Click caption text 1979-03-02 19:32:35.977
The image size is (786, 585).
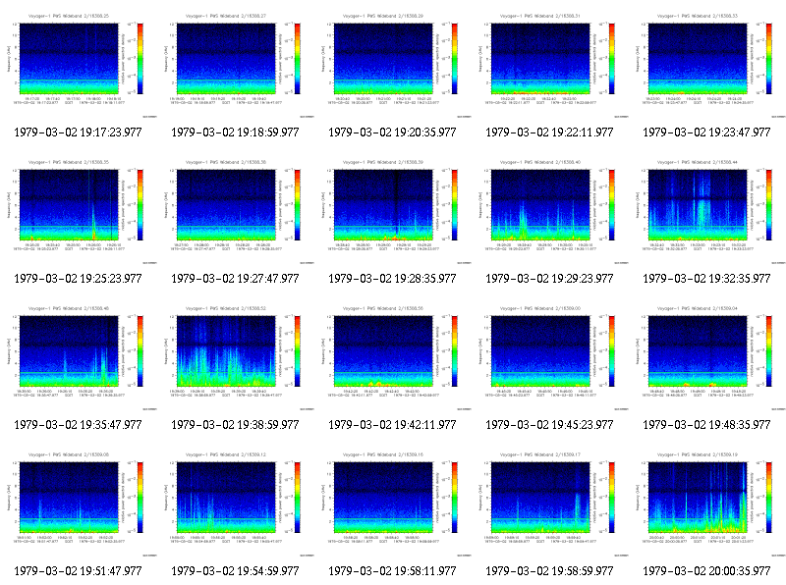click(x=706, y=279)
